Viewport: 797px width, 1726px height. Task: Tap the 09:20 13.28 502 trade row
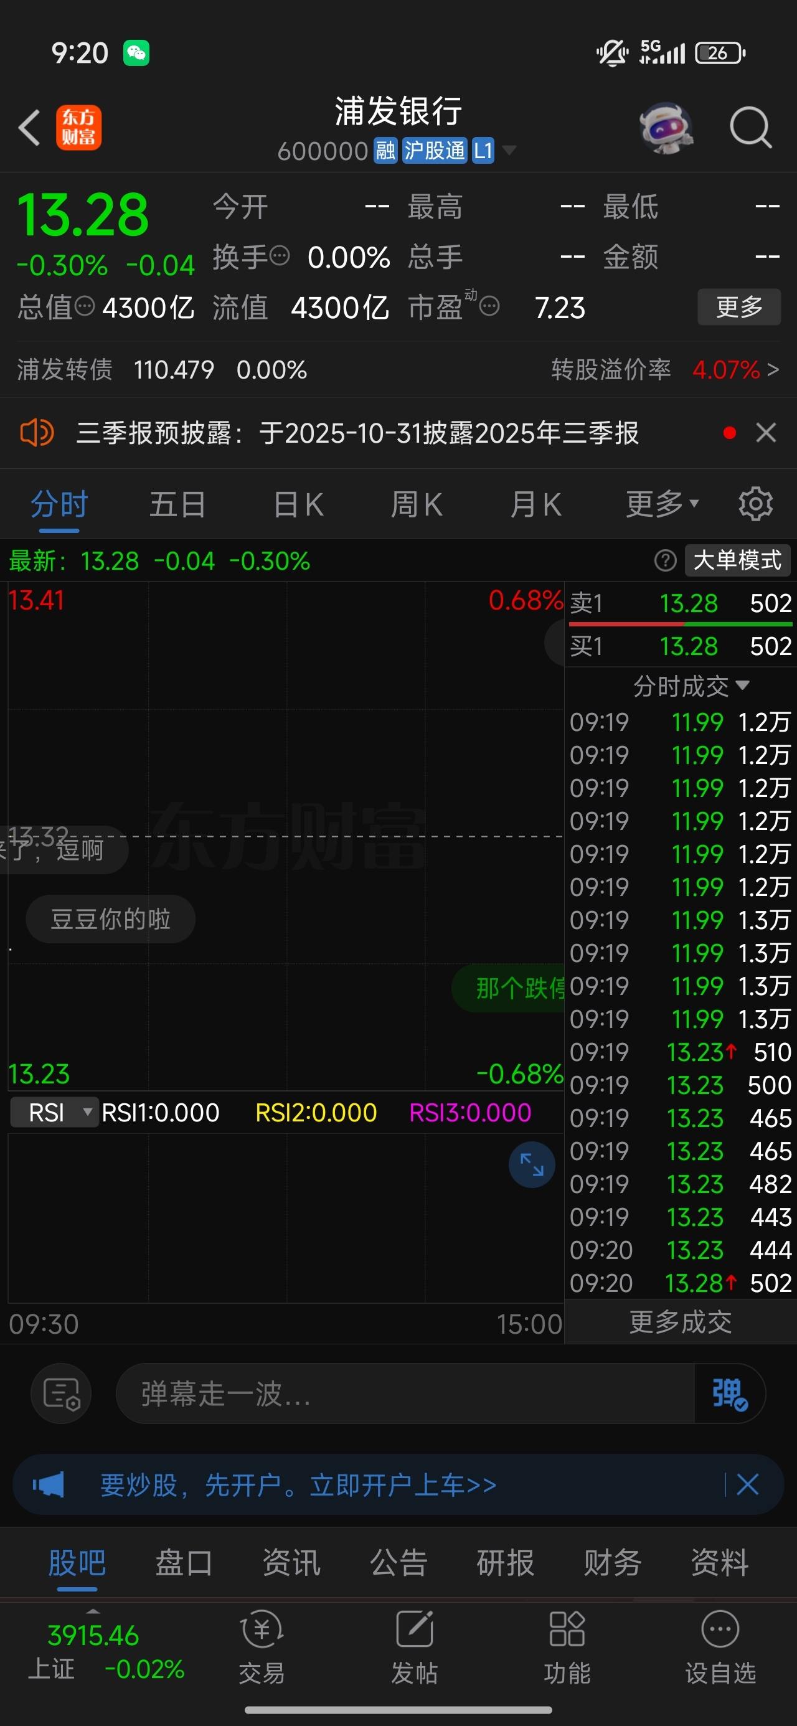[x=681, y=1283]
